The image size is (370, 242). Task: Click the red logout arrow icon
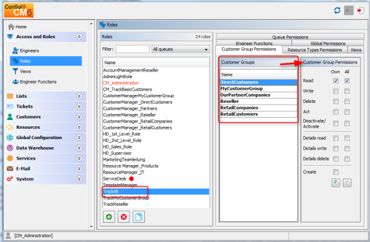(360, 10)
